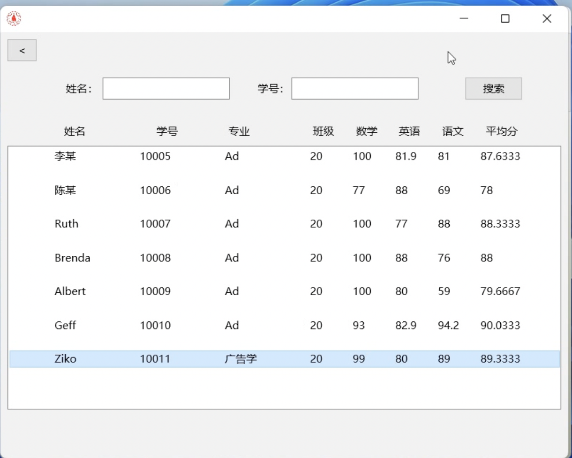572x458 pixels.
Task: Click the 搜索 search button
Action: click(x=493, y=89)
